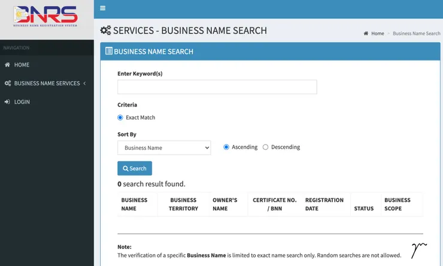Focus the Enter Keyword(s) input field
This screenshot has width=443, height=266.
click(x=217, y=87)
